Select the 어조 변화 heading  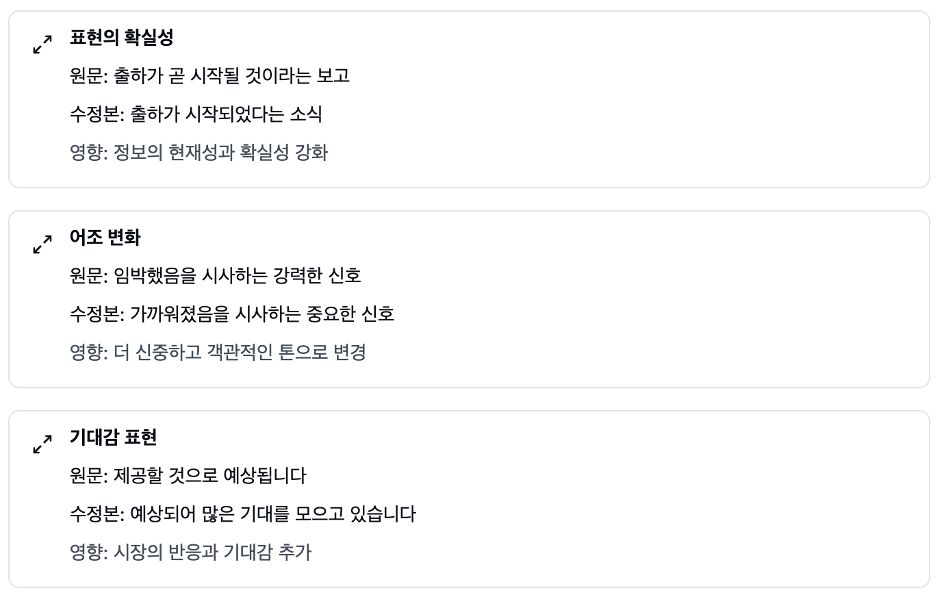105,238
